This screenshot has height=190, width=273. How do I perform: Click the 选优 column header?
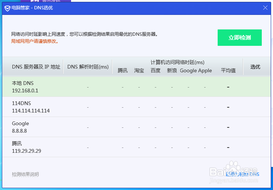[255, 67]
